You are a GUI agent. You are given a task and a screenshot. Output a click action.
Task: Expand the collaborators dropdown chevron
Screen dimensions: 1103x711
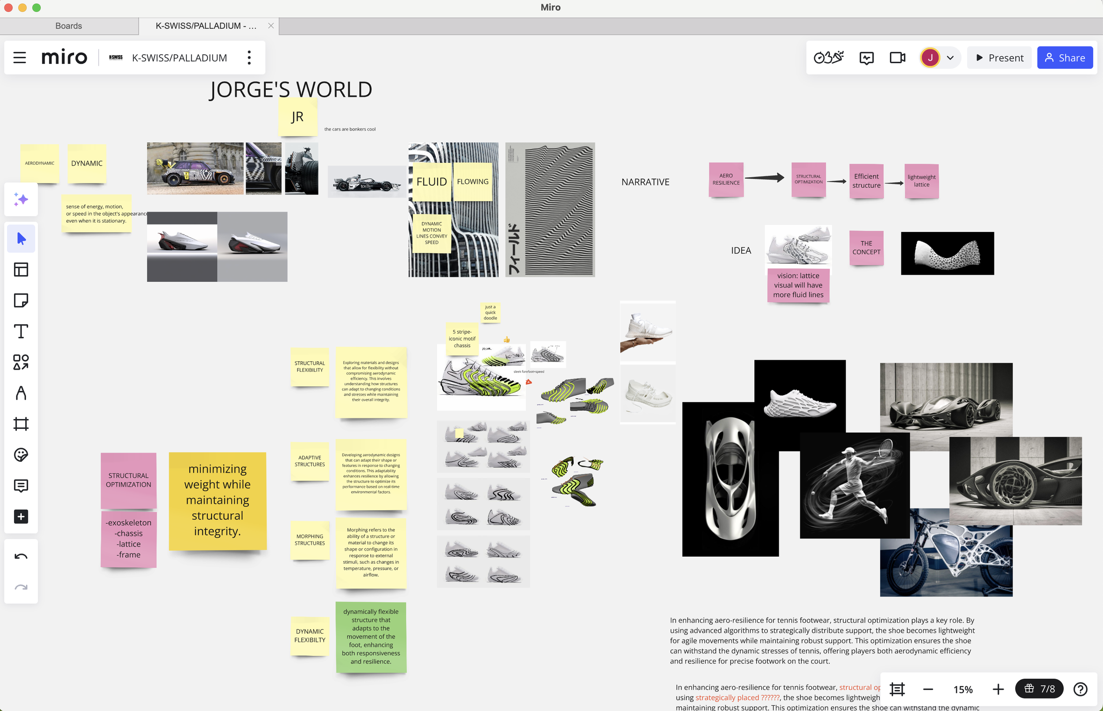950,58
